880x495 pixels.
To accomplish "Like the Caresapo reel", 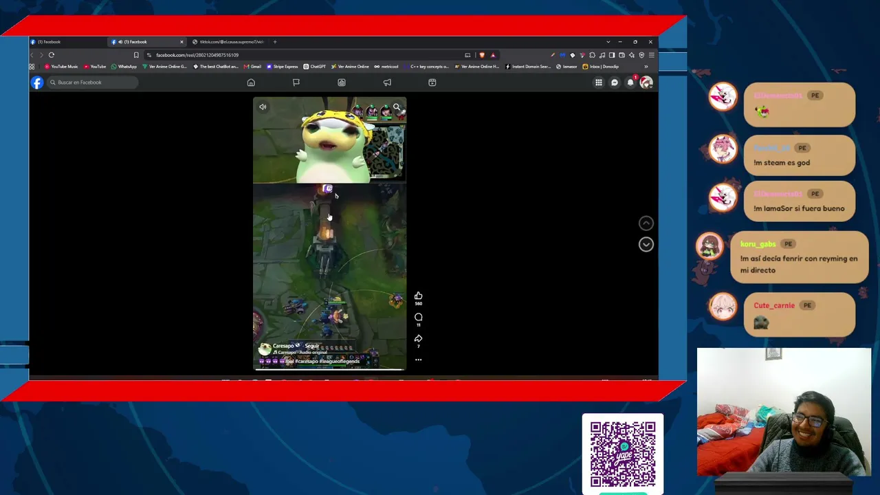I will 418,296.
